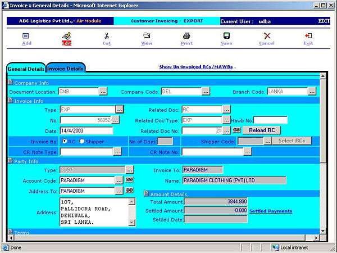Click page icon beside Done status

pos(6,247)
